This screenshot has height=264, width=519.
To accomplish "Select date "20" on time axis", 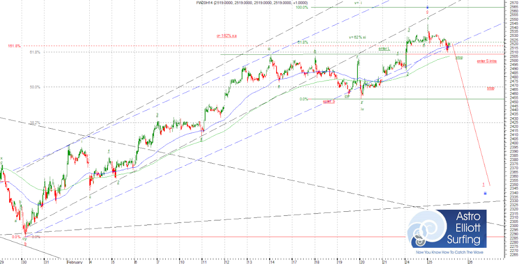I will tap(362, 261).
